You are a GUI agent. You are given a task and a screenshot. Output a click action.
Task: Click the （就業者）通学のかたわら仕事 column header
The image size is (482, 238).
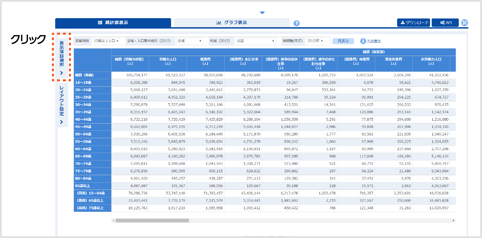pos(318,63)
